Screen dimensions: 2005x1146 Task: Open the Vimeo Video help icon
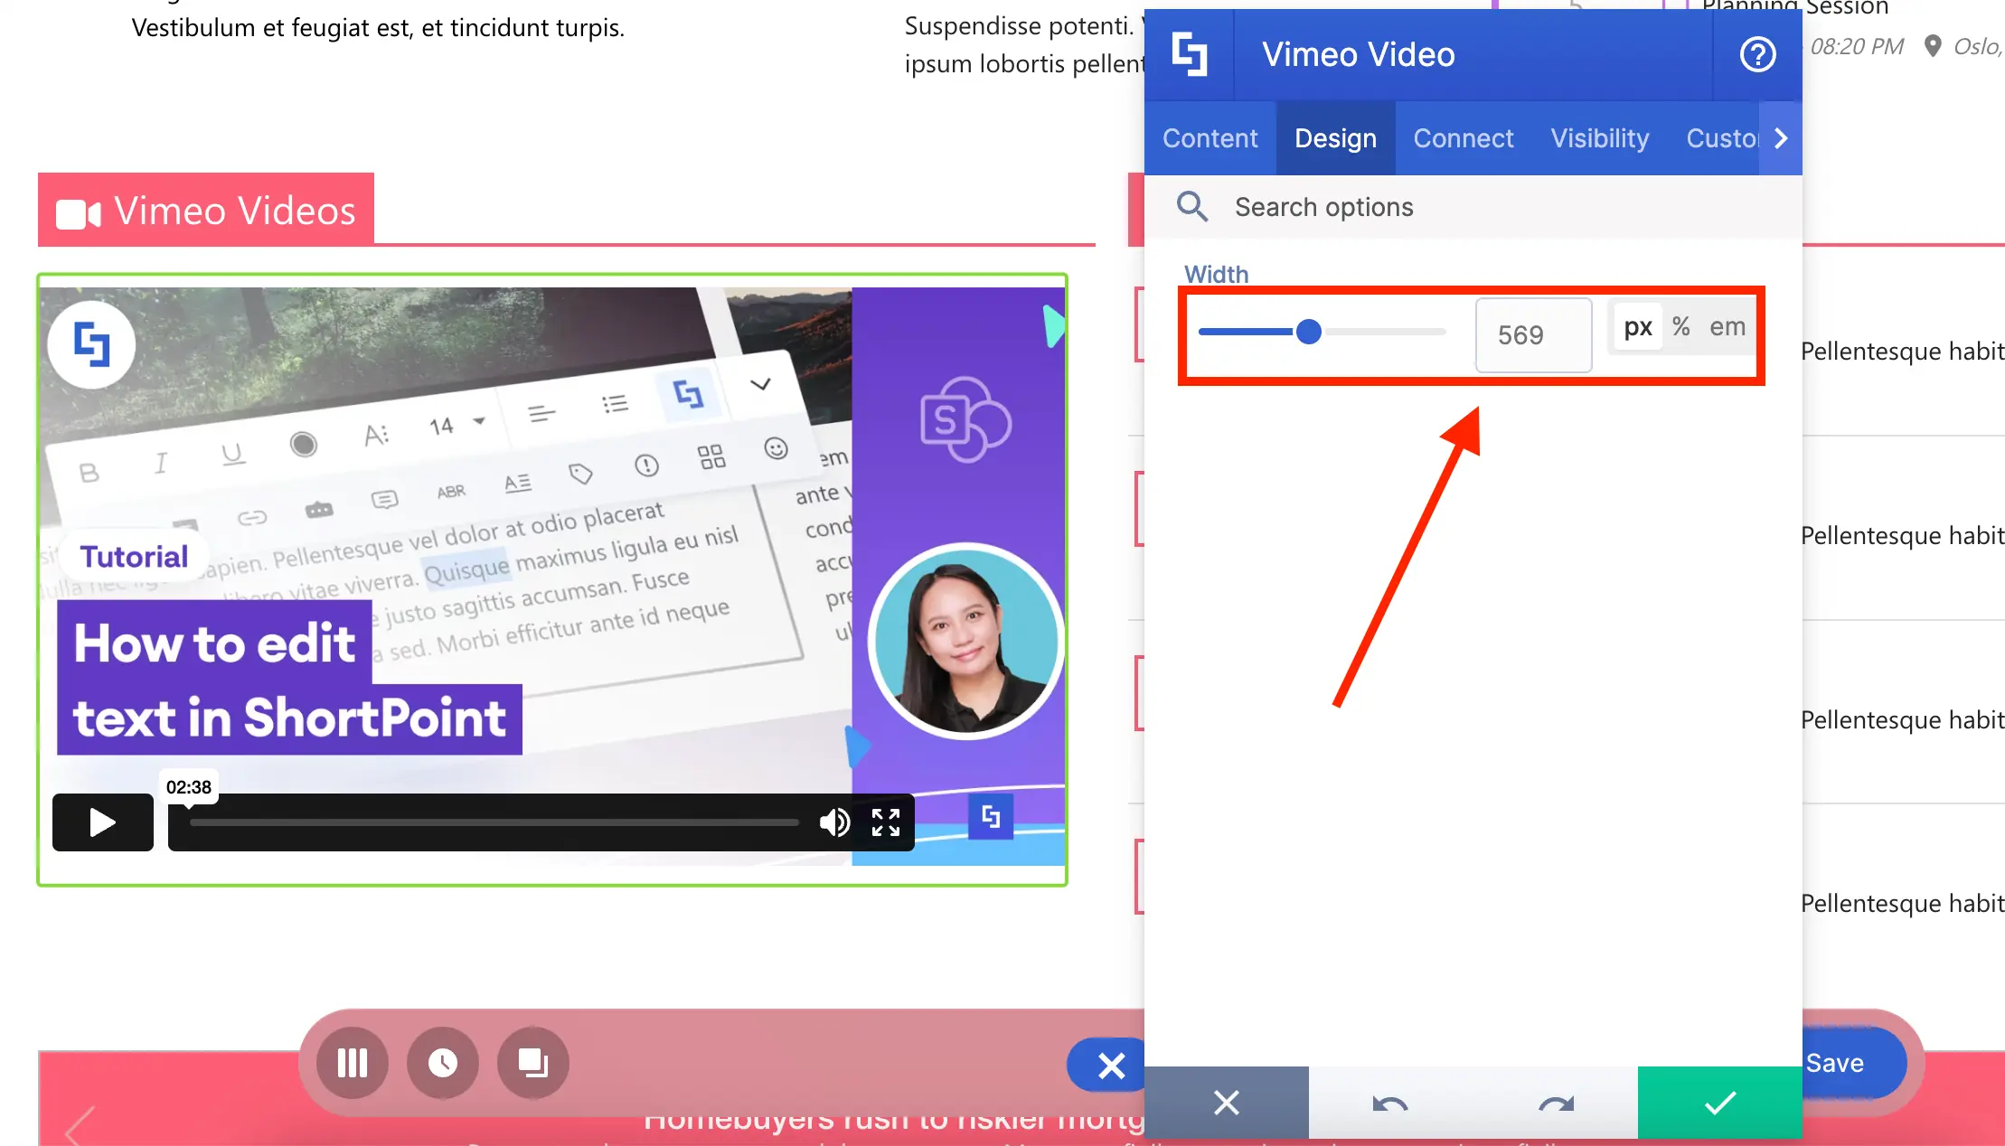click(x=1757, y=54)
